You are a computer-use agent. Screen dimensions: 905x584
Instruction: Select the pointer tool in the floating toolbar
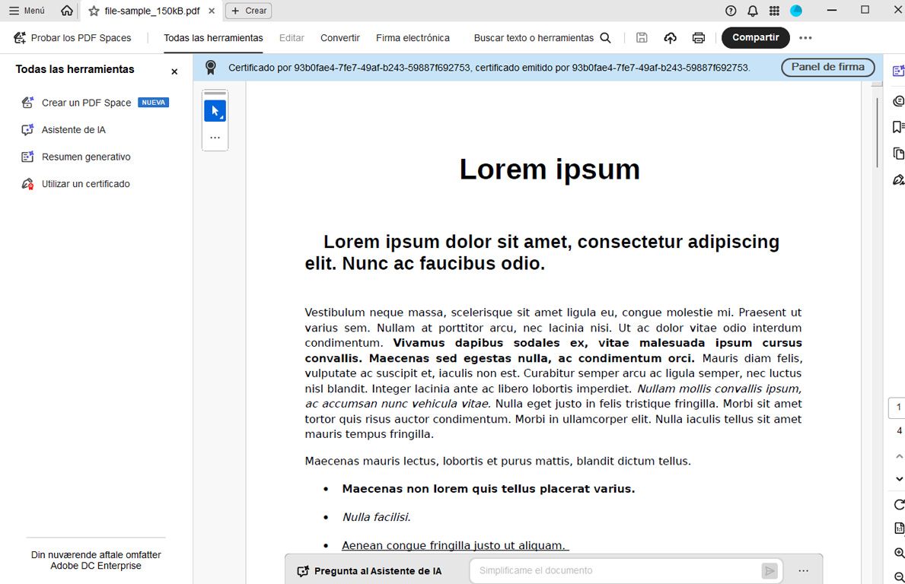(x=215, y=109)
